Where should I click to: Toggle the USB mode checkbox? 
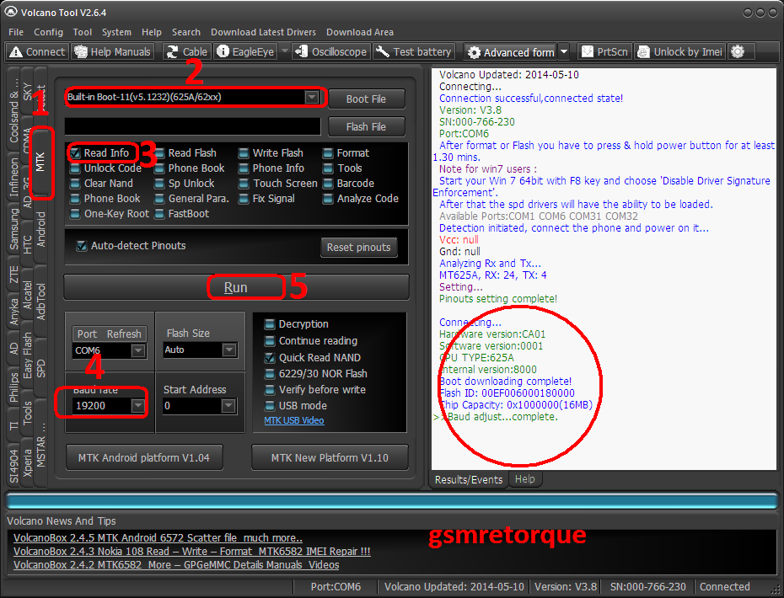270,405
